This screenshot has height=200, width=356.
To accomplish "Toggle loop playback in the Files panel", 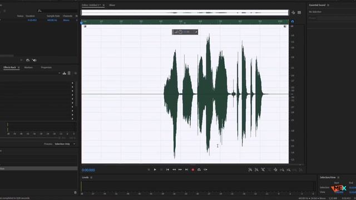I will pyautogui.click(x=28, y=60).
